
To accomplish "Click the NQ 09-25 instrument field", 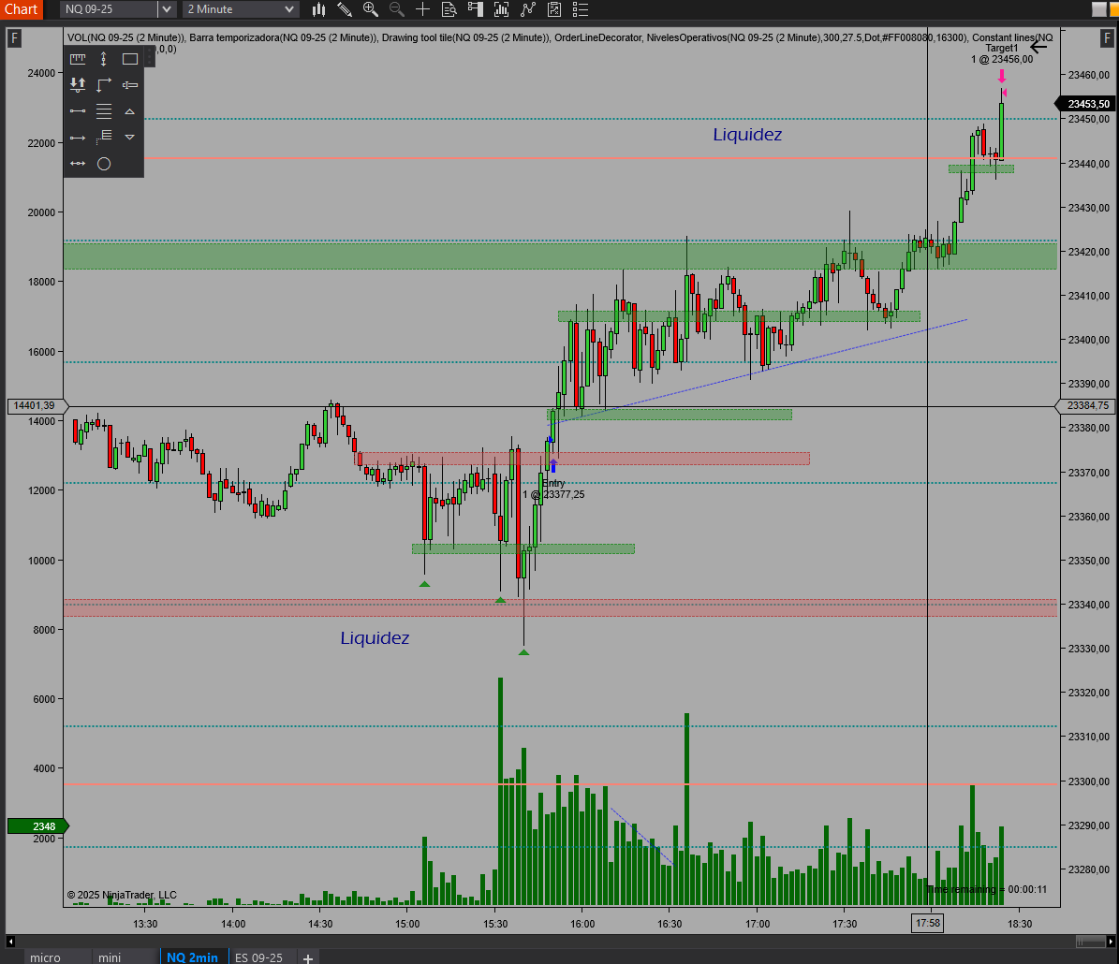I will 110,9.
